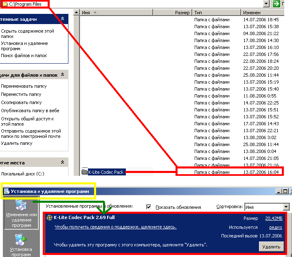Open the address bar dropdown arrow
This screenshot has width=292, height=257.
pyautogui.click(x=267, y=4)
